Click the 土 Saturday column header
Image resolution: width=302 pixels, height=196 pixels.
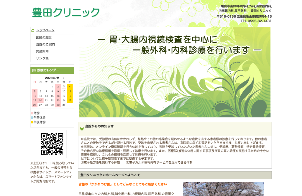pos(70,82)
